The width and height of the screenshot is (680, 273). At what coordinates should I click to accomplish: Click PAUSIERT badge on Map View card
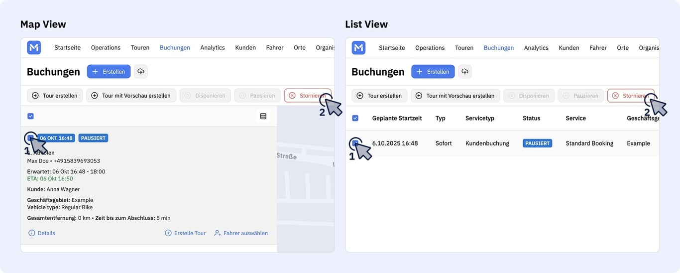(93, 138)
